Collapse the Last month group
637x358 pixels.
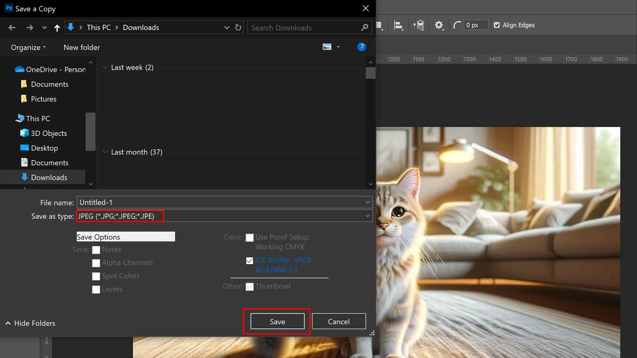point(105,152)
